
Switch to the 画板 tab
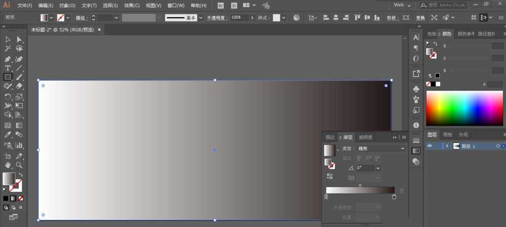(x=447, y=134)
